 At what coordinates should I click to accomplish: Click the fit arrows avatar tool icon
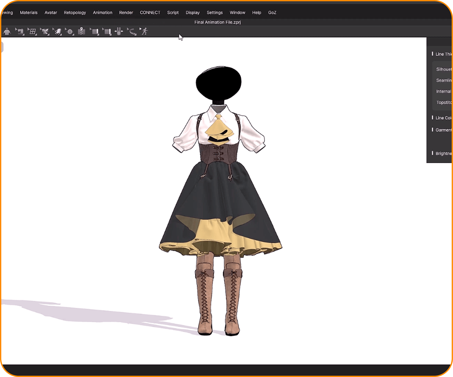point(119,32)
